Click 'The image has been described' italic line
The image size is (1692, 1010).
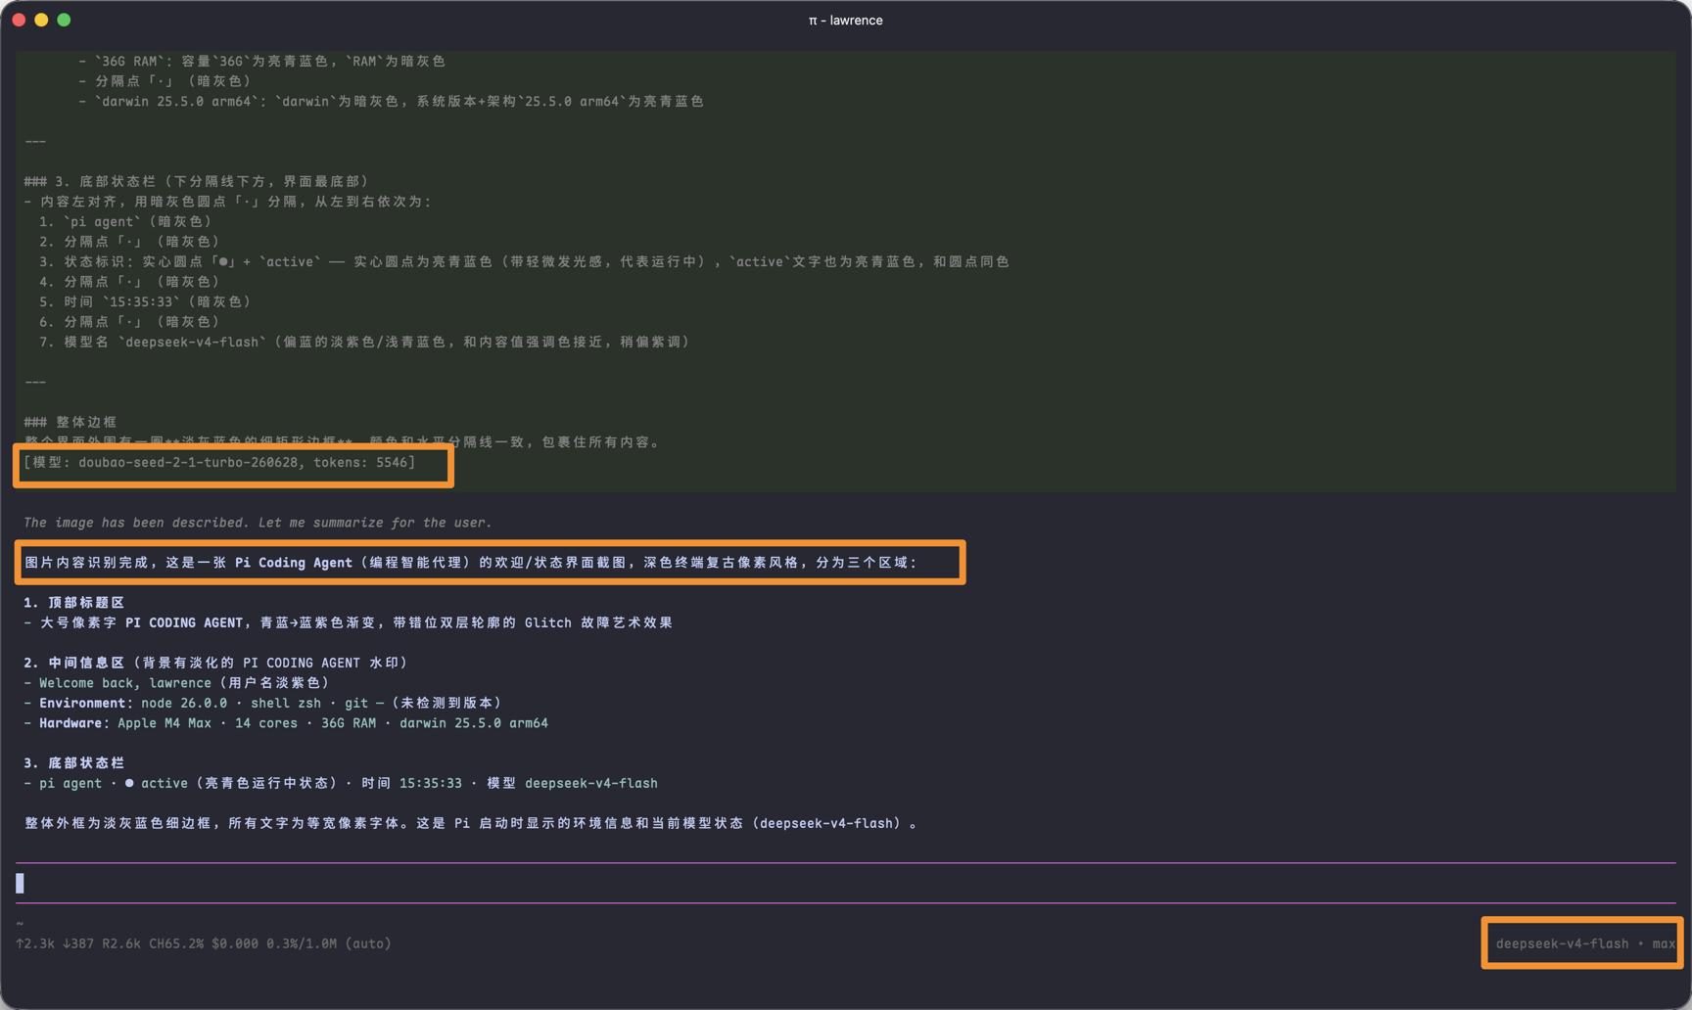[x=258, y=523]
